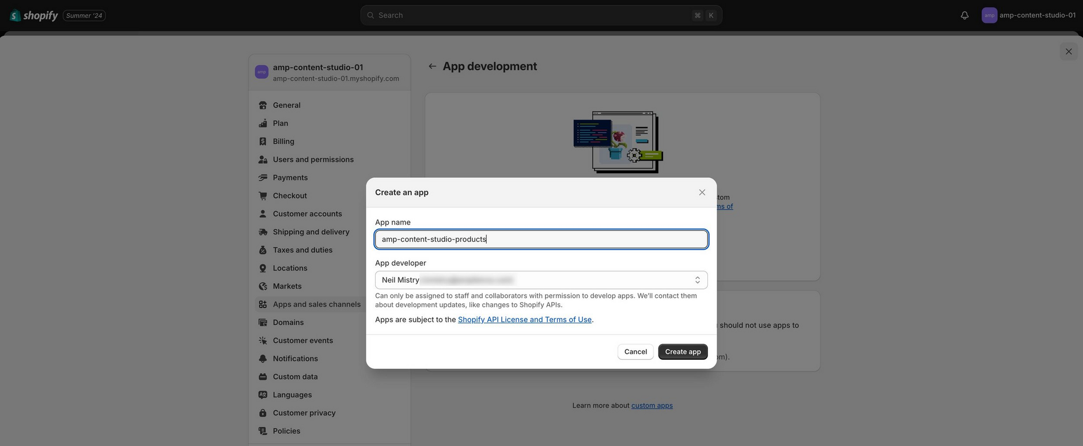Viewport: 1083px width, 446px height.
Task: Click the app development illustration
Action: click(x=618, y=142)
